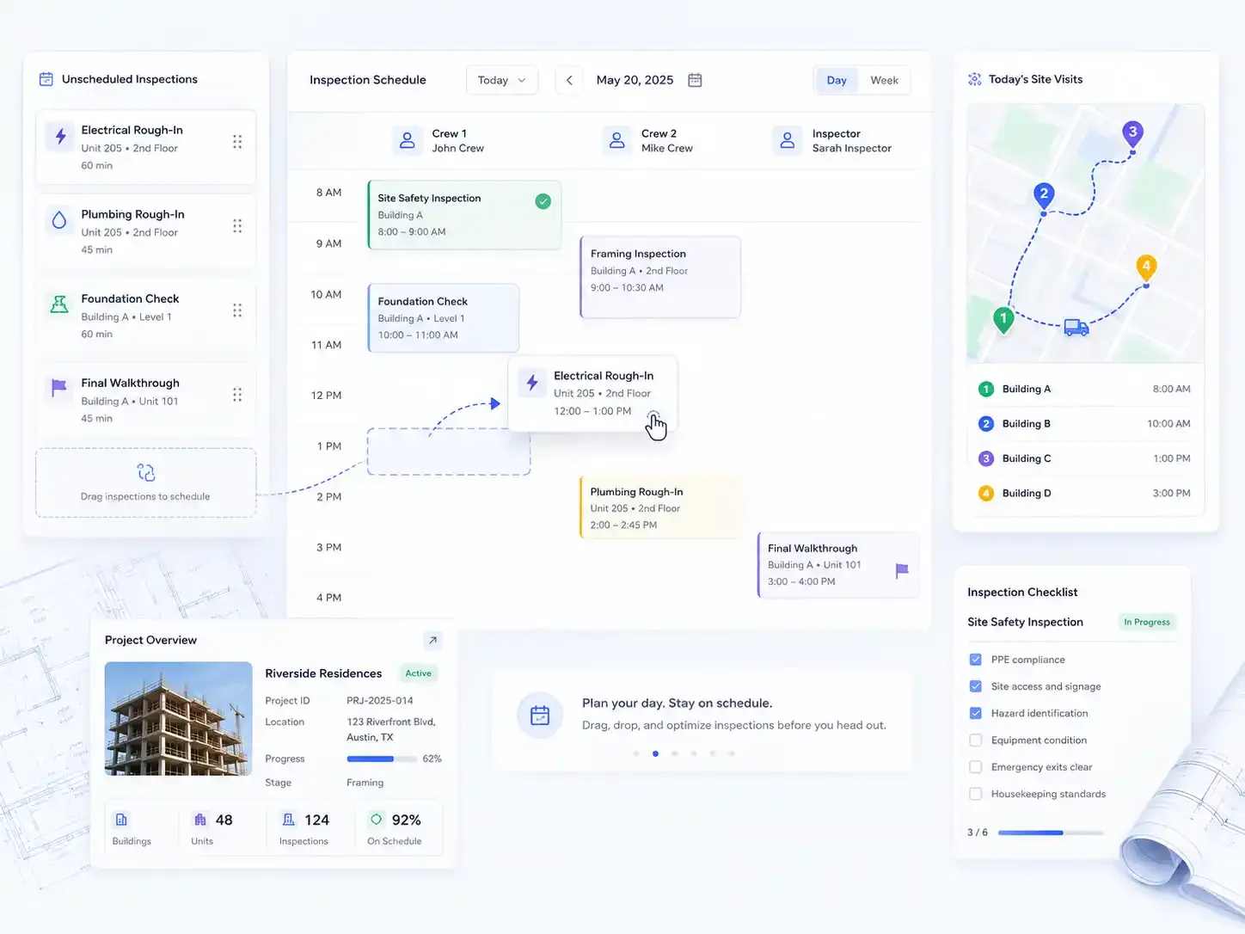The height and width of the screenshot is (934, 1245).
Task: Click the Buildings stat icon in Project Overview
Action: click(121, 820)
